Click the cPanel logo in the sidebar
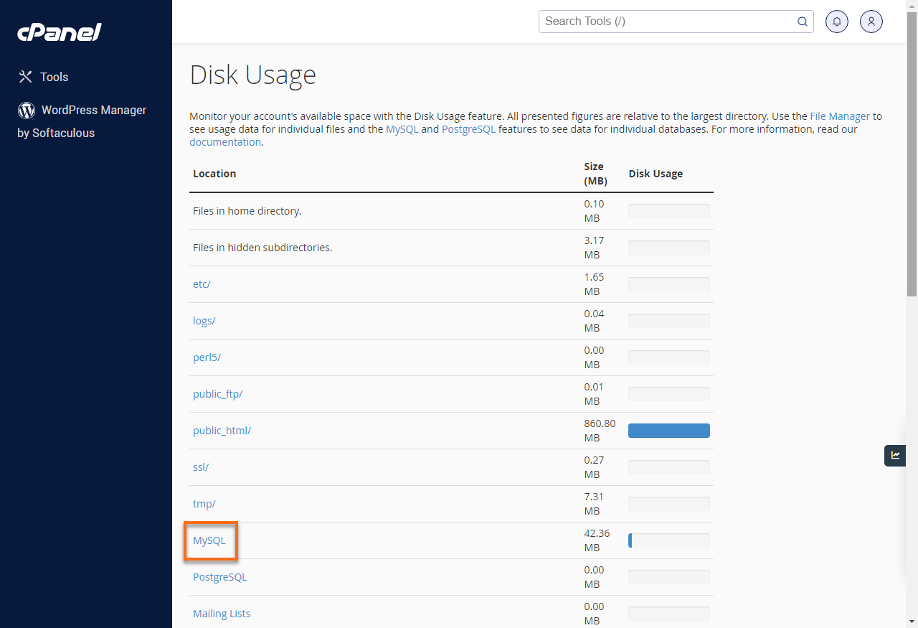 coord(60,32)
